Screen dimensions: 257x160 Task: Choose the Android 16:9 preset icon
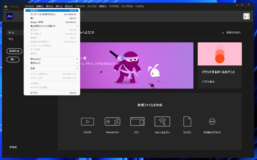pos(113,121)
